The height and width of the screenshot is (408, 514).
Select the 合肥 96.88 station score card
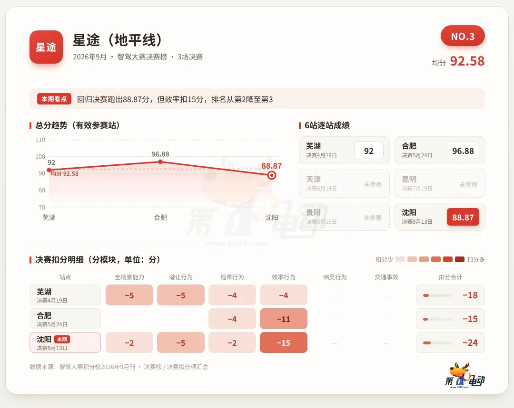pos(440,151)
